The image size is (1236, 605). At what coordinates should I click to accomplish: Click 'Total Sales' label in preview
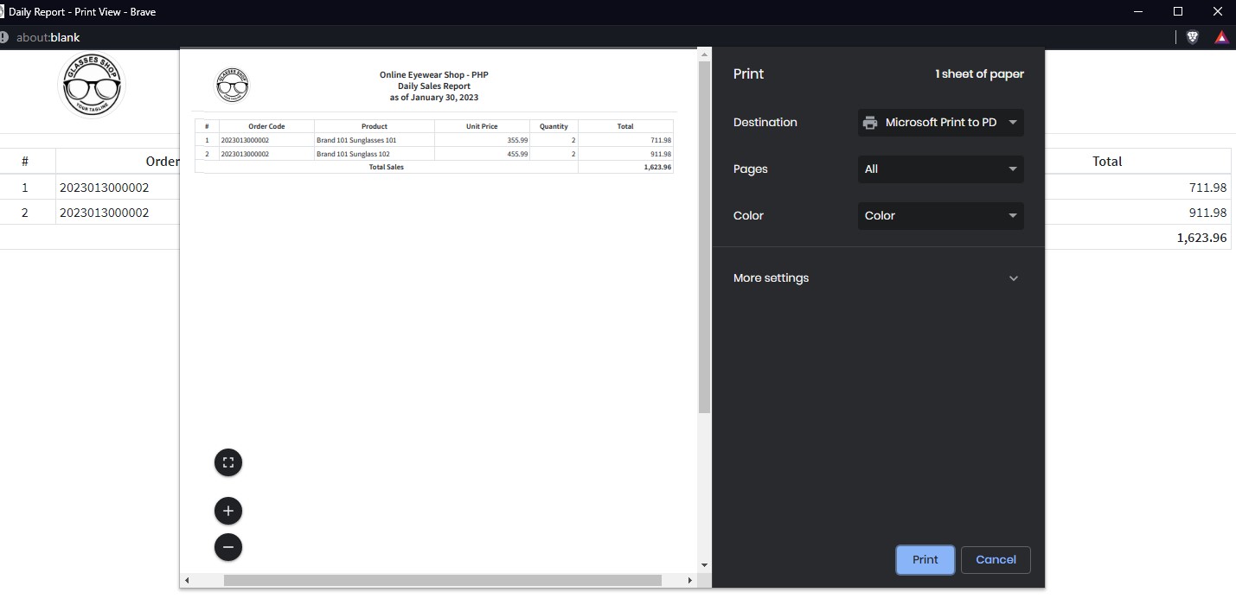(387, 167)
